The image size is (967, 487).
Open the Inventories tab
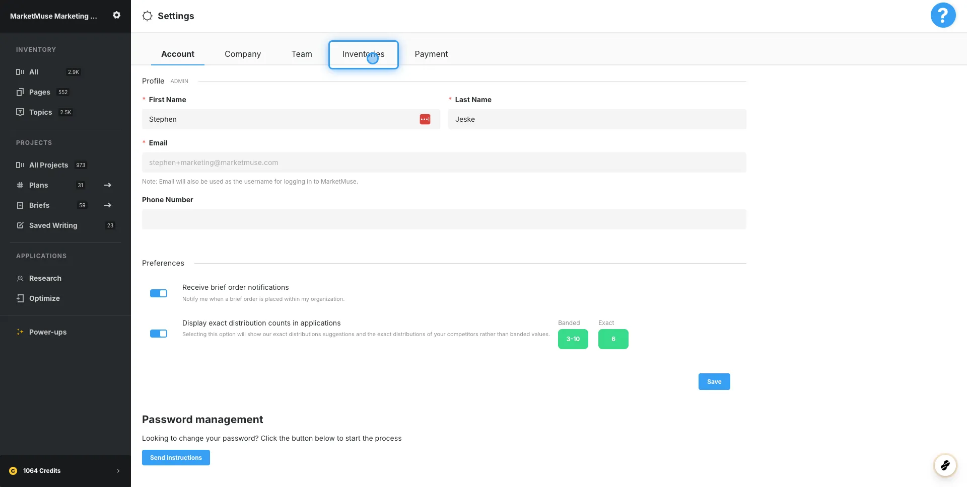364,54
